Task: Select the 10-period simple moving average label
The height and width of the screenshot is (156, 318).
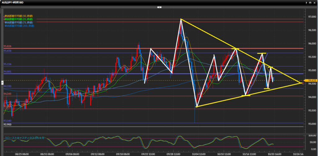Action: (18, 16)
